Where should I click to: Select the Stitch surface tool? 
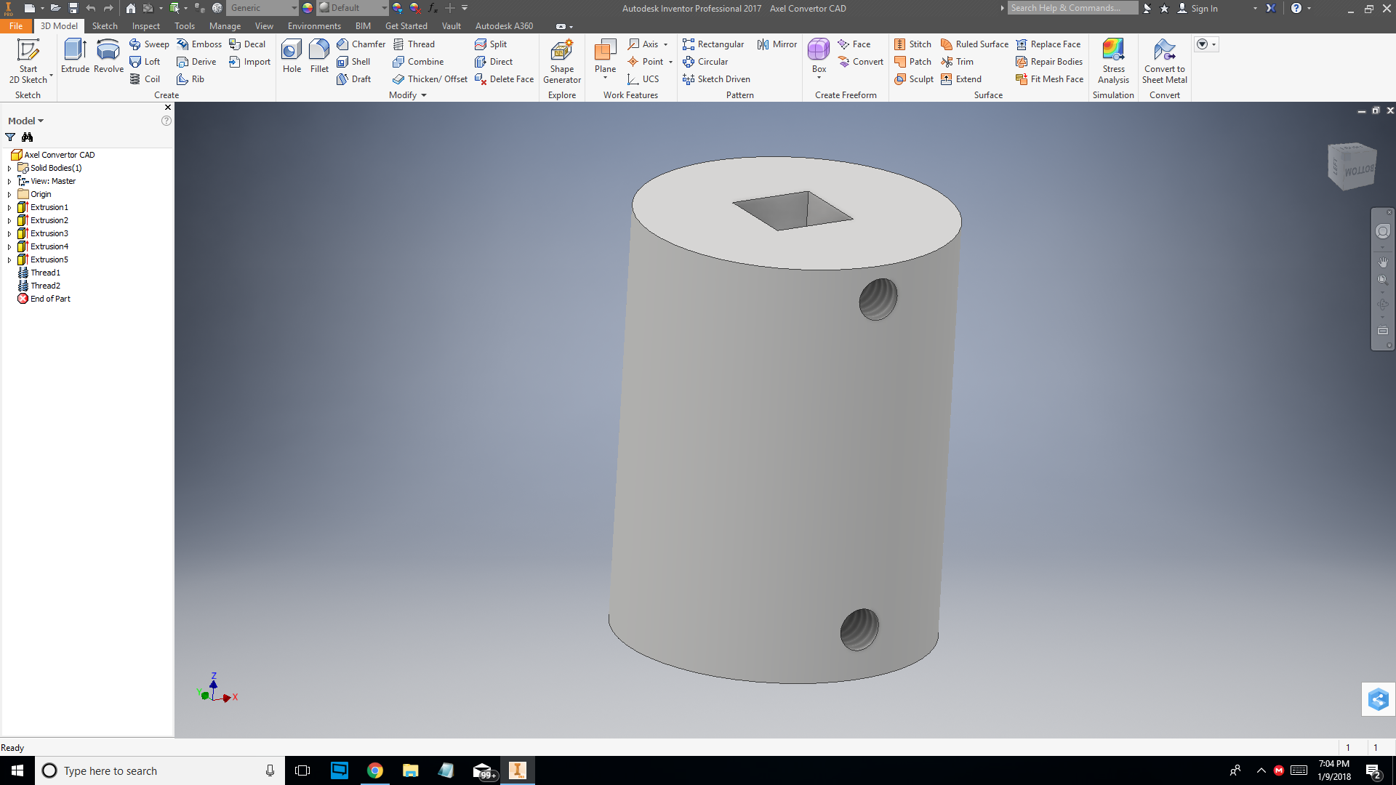tap(913, 44)
